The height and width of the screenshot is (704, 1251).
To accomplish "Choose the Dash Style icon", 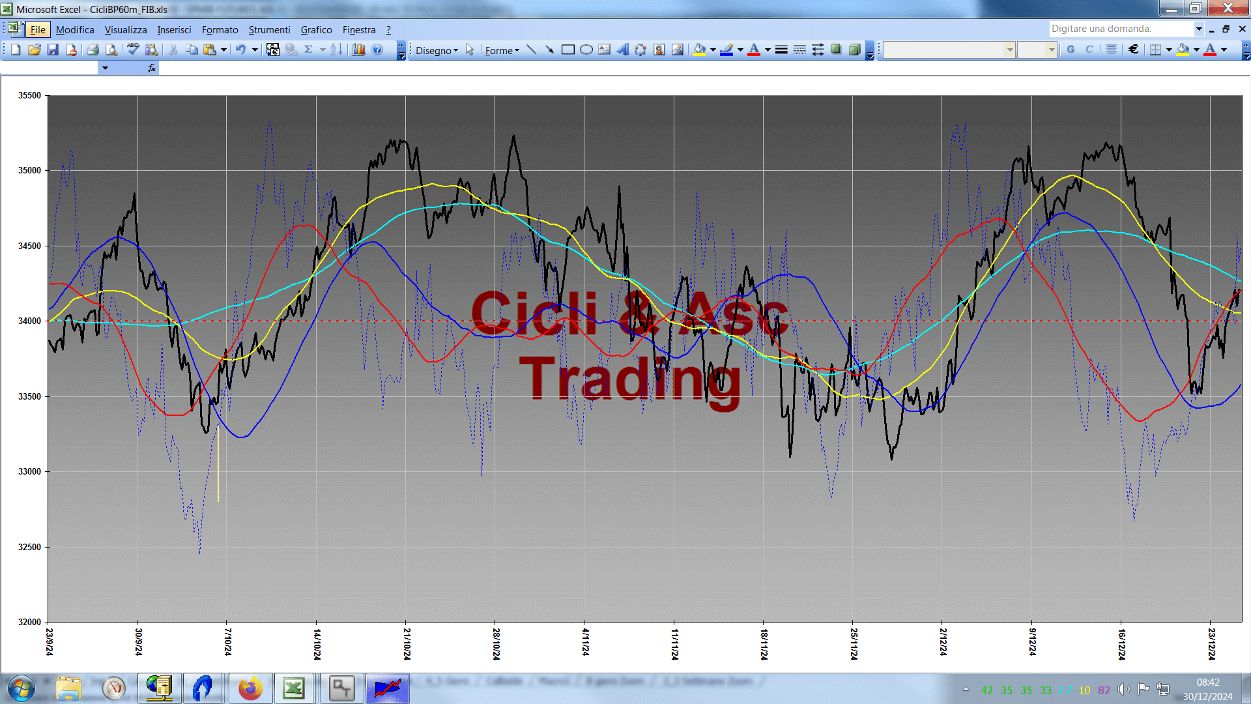I will (799, 50).
